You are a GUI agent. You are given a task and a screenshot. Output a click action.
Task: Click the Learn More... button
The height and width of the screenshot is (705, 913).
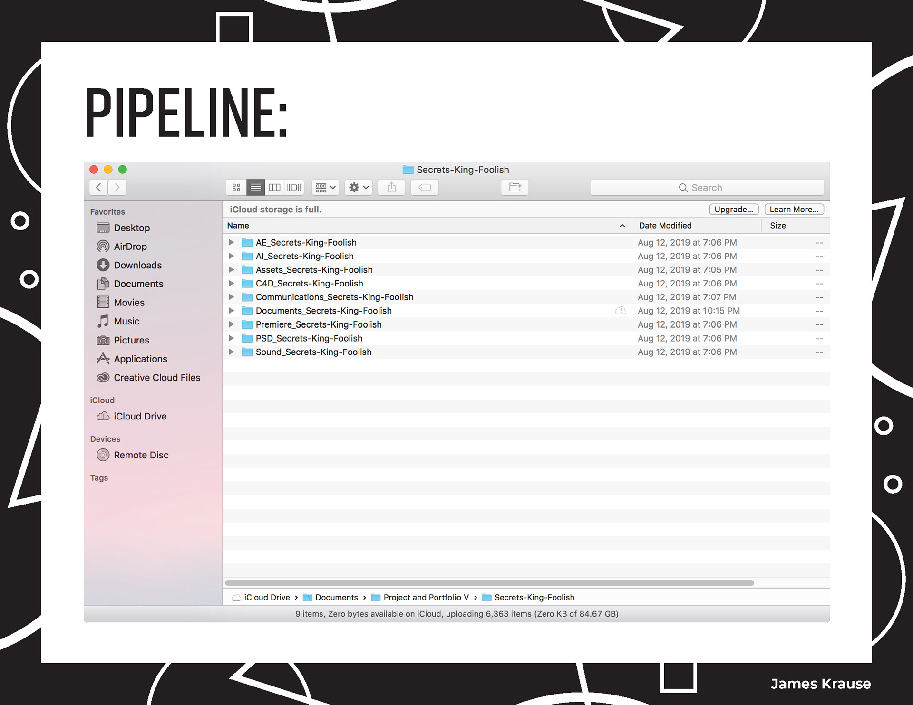click(x=794, y=210)
